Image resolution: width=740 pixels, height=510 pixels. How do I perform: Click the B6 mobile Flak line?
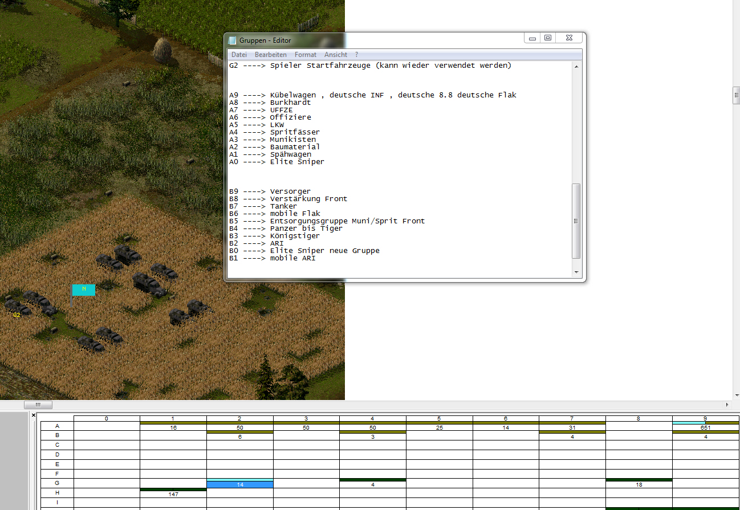point(275,214)
